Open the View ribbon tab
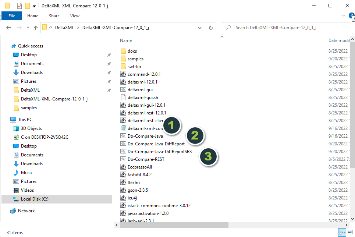355x237 pixels. click(75, 16)
